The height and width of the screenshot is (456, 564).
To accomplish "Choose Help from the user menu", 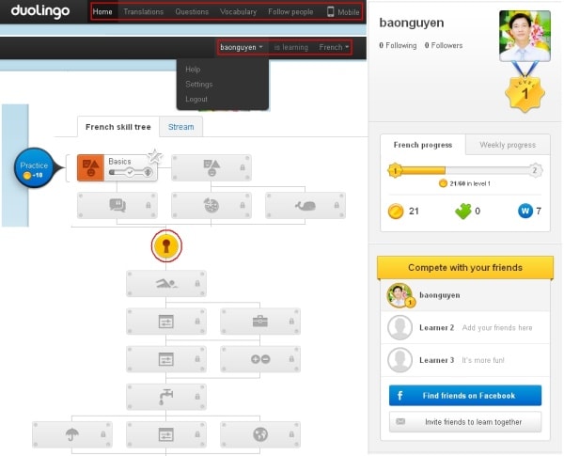I will tap(193, 69).
